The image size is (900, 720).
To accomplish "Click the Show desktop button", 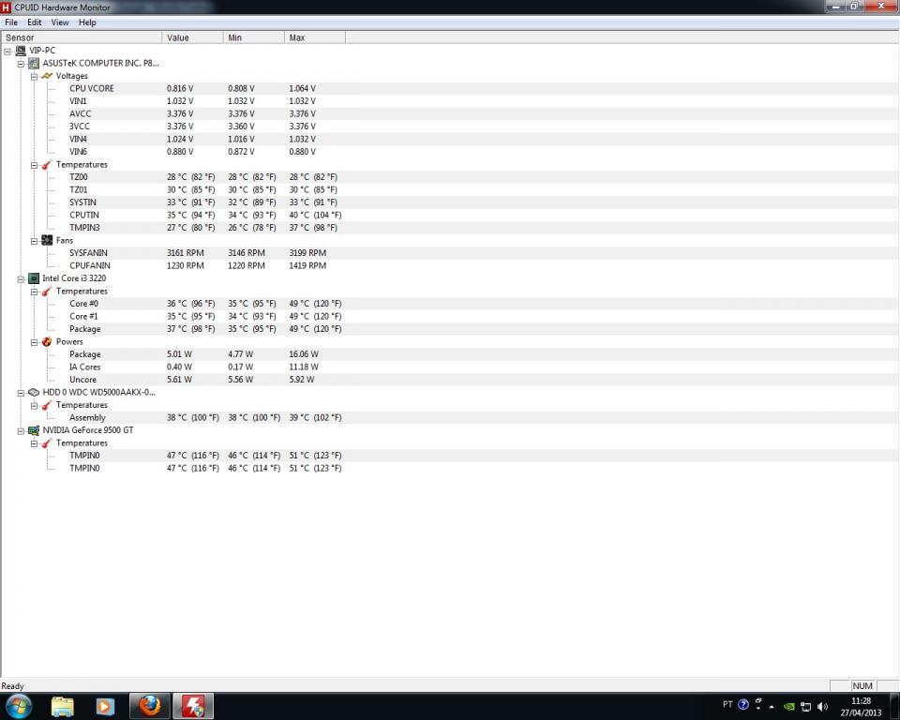I will pyautogui.click(x=894, y=706).
